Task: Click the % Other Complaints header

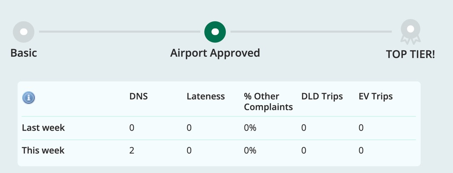Action: point(268,102)
